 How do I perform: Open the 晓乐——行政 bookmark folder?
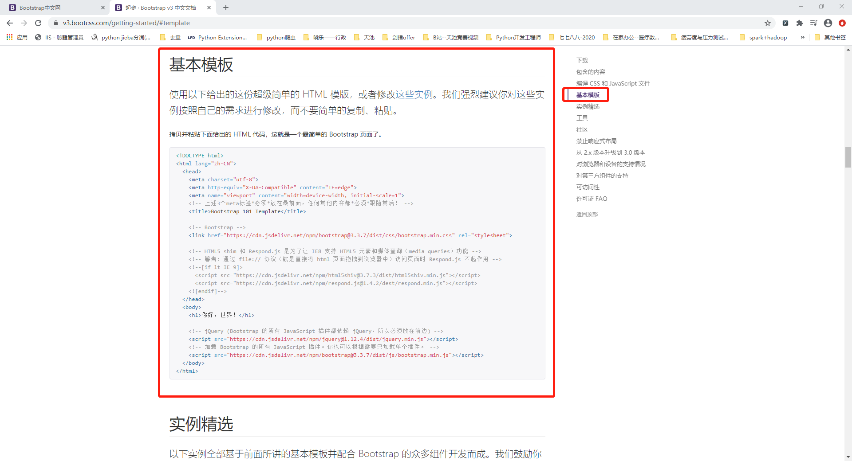pos(324,38)
